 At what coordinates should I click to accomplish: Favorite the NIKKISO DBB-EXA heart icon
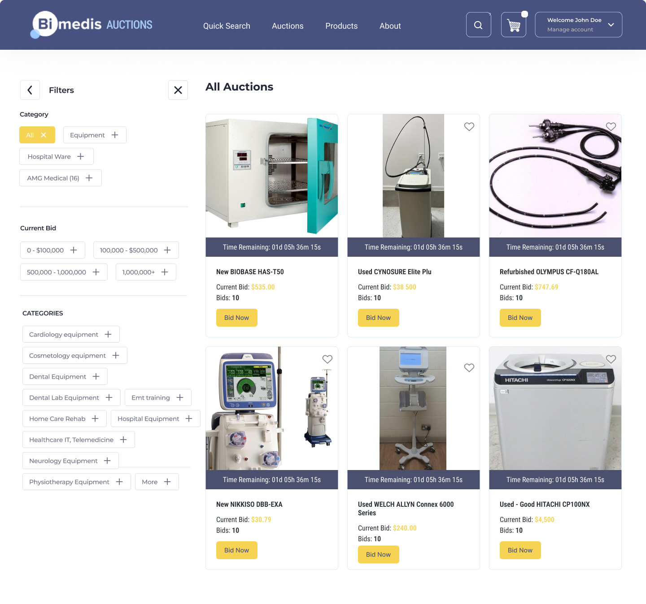[327, 359]
